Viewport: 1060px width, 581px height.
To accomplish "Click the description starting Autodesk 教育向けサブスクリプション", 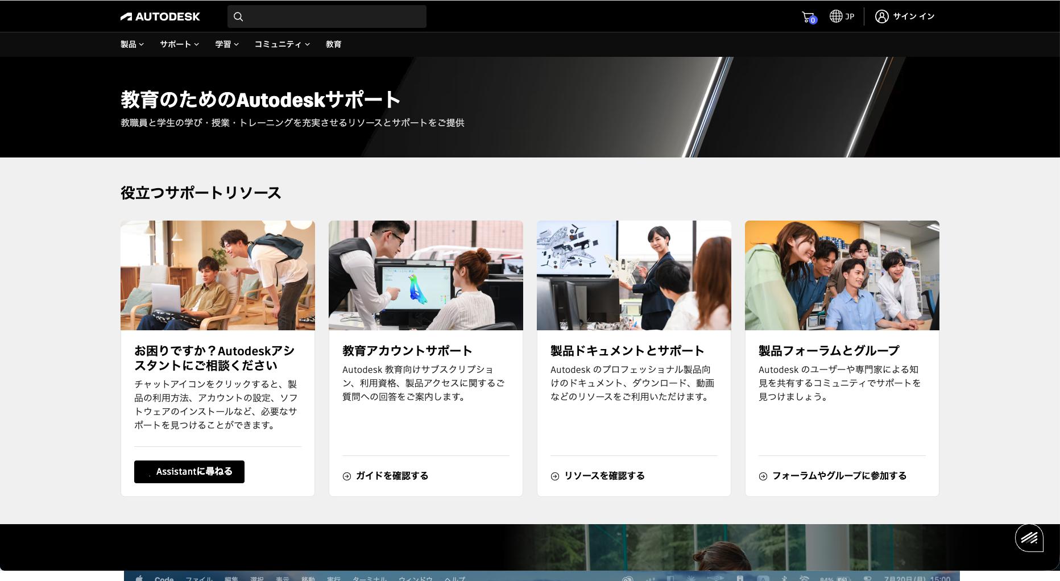I will pyautogui.click(x=424, y=383).
